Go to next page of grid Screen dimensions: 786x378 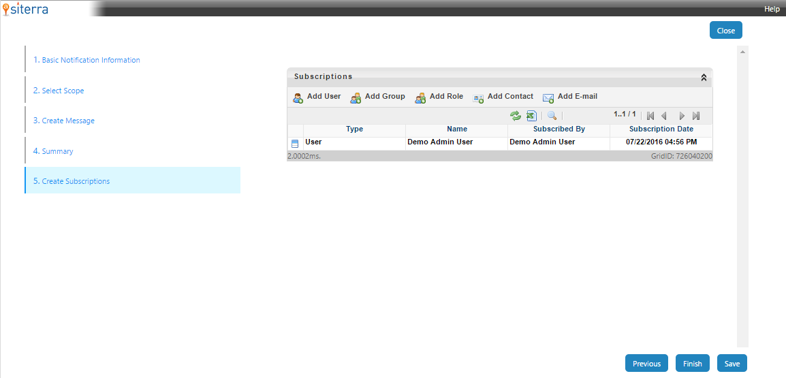tap(681, 116)
